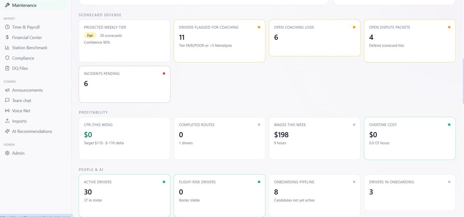Open the Maintenance page
The height and width of the screenshot is (217, 464).
[36, 5]
